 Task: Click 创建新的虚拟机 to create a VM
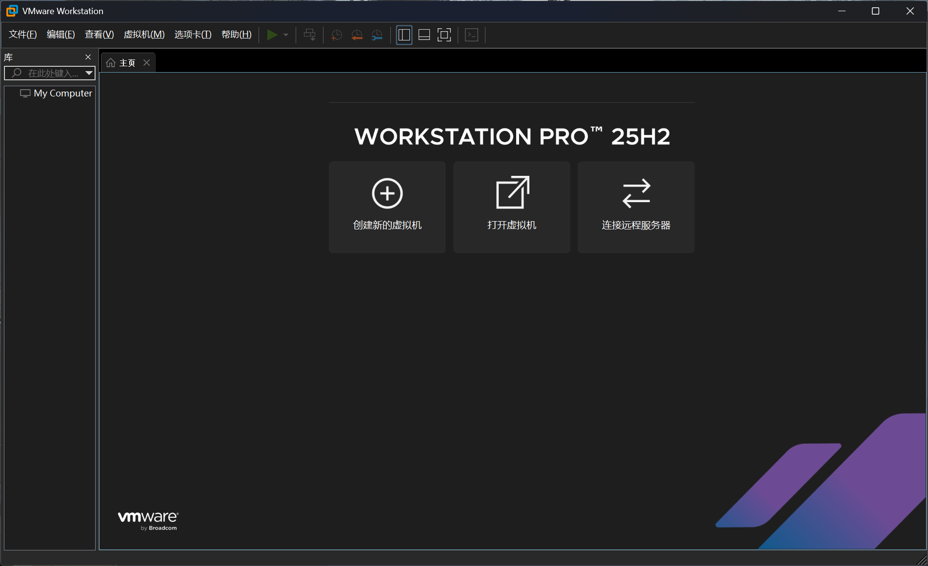pos(387,207)
